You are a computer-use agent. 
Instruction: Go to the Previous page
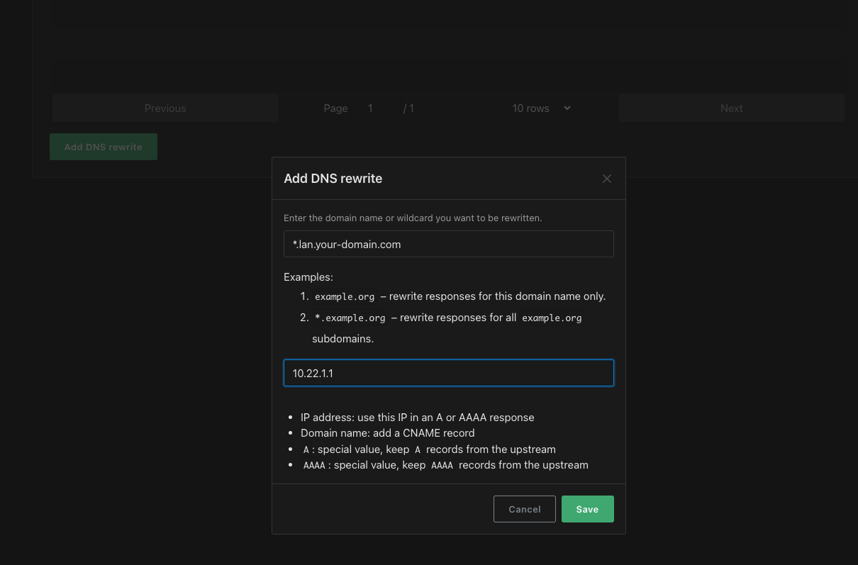pyautogui.click(x=165, y=108)
